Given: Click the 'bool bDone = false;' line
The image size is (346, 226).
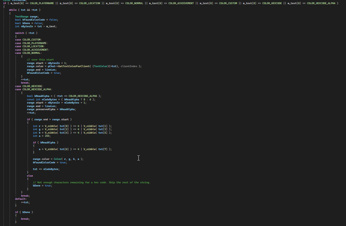Looking at the screenshot, I should tap(29, 23).
